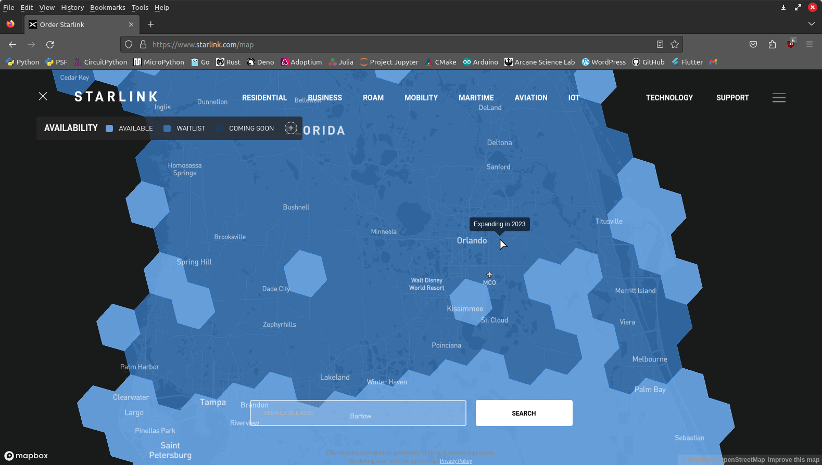Open the Residential navigation link
822x465 pixels.
point(264,98)
